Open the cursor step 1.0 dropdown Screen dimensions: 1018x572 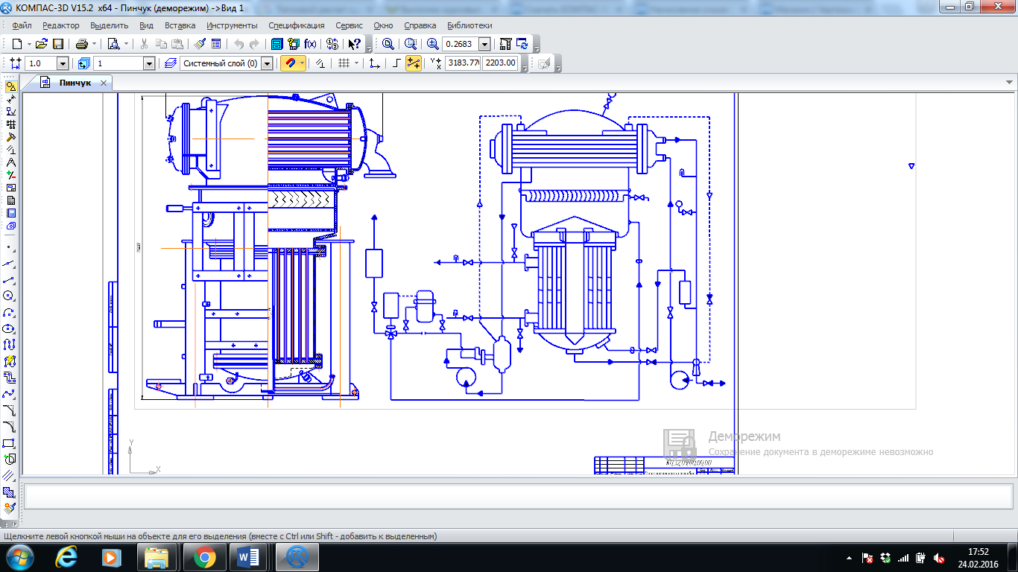tap(62, 64)
